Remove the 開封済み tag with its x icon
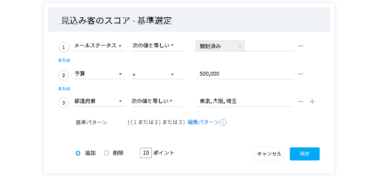This screenshot has width=378, height=177. pyautogui.click(x=240, y=46)
